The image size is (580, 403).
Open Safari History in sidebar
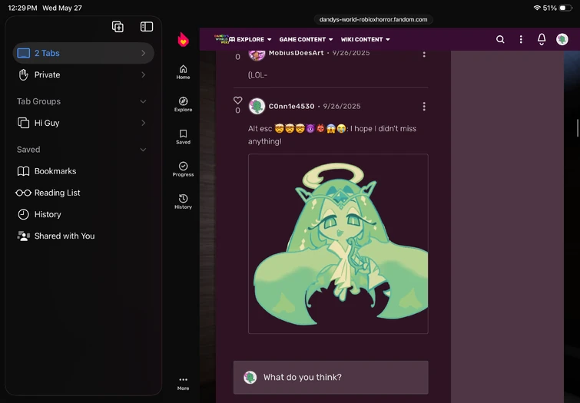point(83,214)
